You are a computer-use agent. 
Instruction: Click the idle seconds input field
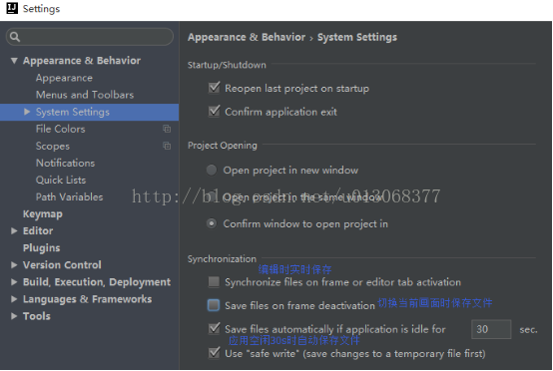coord(491,329)
